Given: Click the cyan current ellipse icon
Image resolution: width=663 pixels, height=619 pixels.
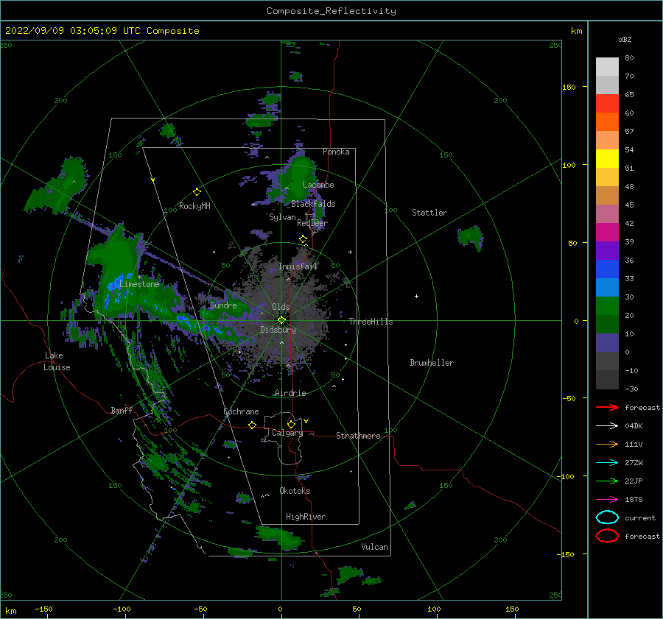Looking at the screenshot, I should tap(607, 517).
